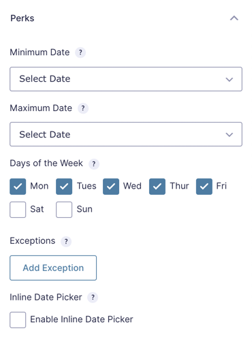Show the Exceptions help question mark

[66, 241]
